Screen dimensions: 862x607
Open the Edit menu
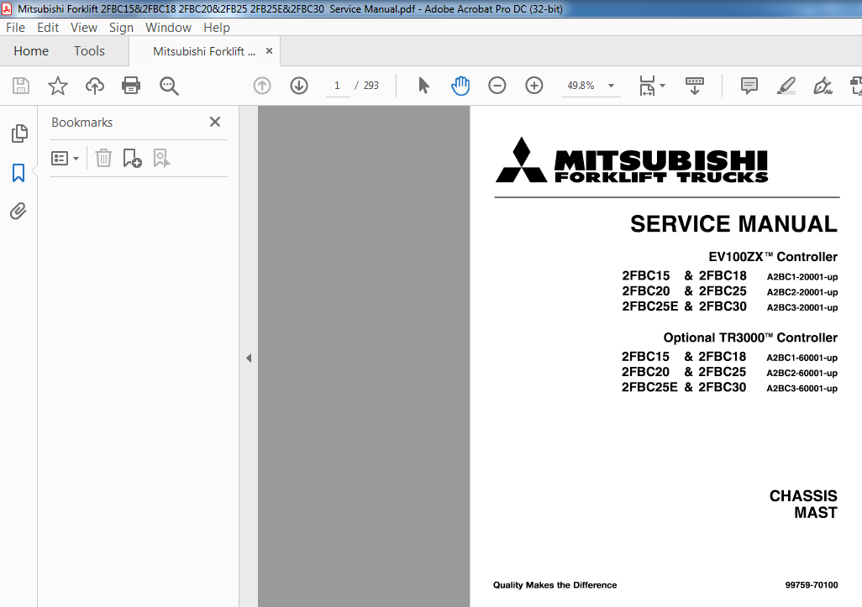click(x=48, y=28)
